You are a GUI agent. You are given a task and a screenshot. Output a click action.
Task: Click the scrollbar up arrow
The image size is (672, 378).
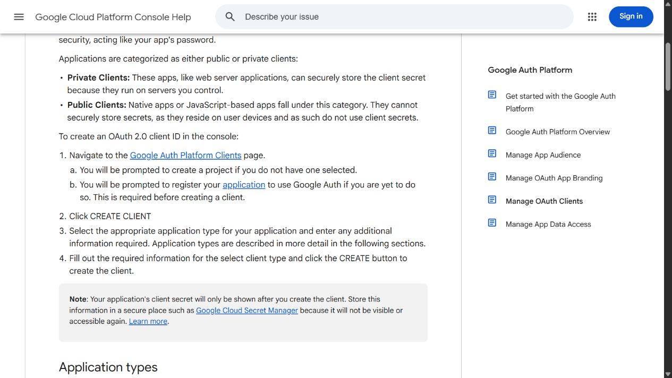click(x=668, y=4)
